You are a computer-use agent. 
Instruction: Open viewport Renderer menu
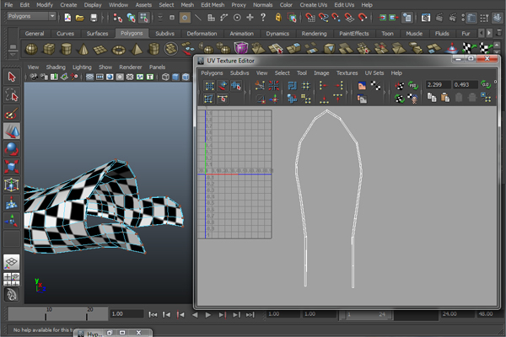[x=131, y=67]
